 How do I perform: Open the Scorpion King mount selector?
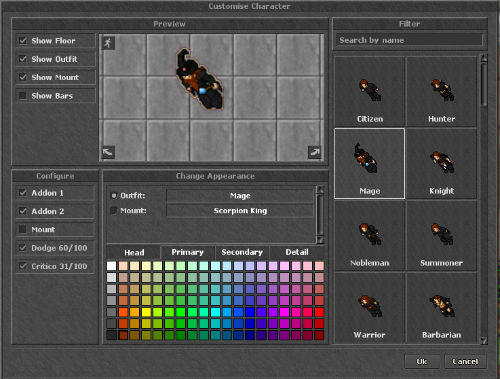pyautogui.click(x=240, y=211)
